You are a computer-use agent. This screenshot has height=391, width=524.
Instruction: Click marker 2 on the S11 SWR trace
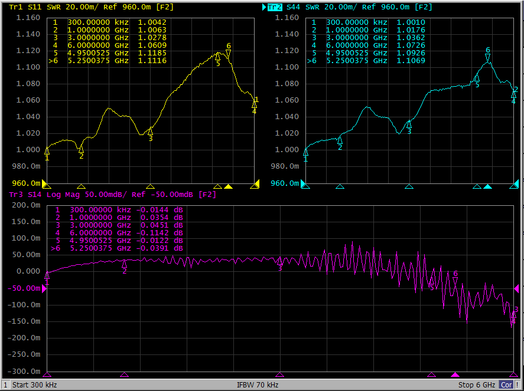click(x=81, y=149)
